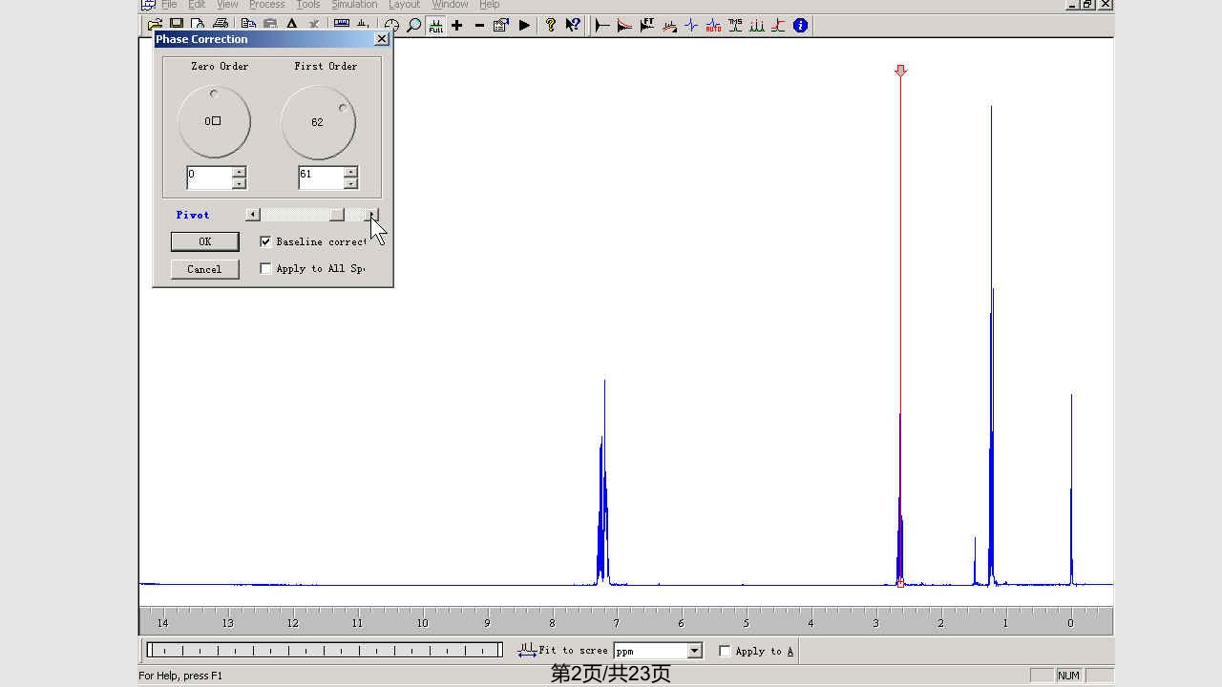Screen dimensions: 1222x687
Task: Click the peak picking icon
Action: (757, 26)
